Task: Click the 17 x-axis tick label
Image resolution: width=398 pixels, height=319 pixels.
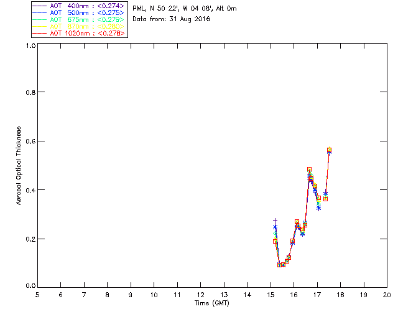Action: coord(317,295)
